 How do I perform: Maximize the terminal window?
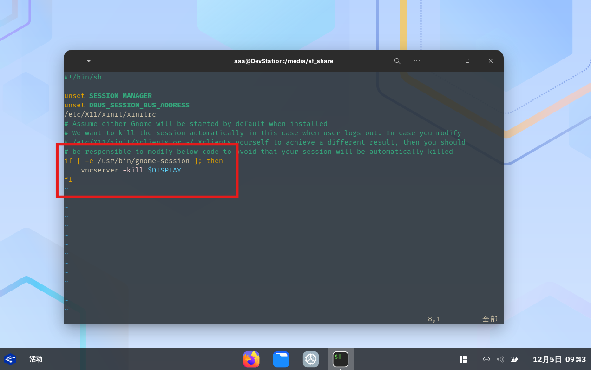(467, 61)
